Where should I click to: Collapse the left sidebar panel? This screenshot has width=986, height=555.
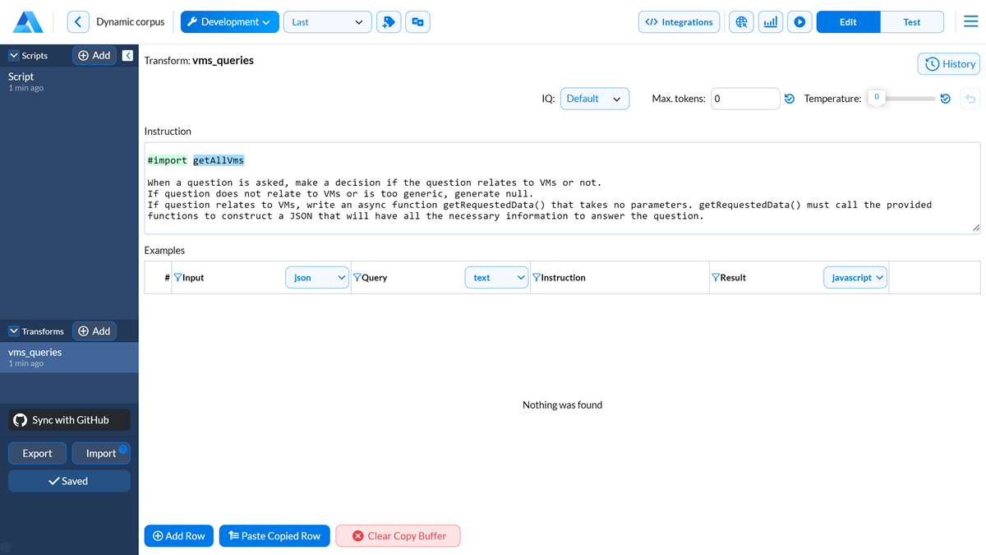127,55
